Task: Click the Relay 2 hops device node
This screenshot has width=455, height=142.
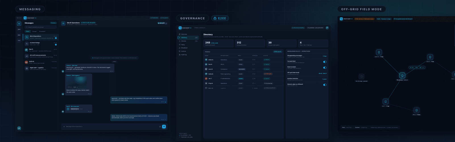Action: coord(416,110)
